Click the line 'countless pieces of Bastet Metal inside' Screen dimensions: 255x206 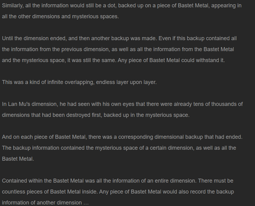[x=118, y=192]
